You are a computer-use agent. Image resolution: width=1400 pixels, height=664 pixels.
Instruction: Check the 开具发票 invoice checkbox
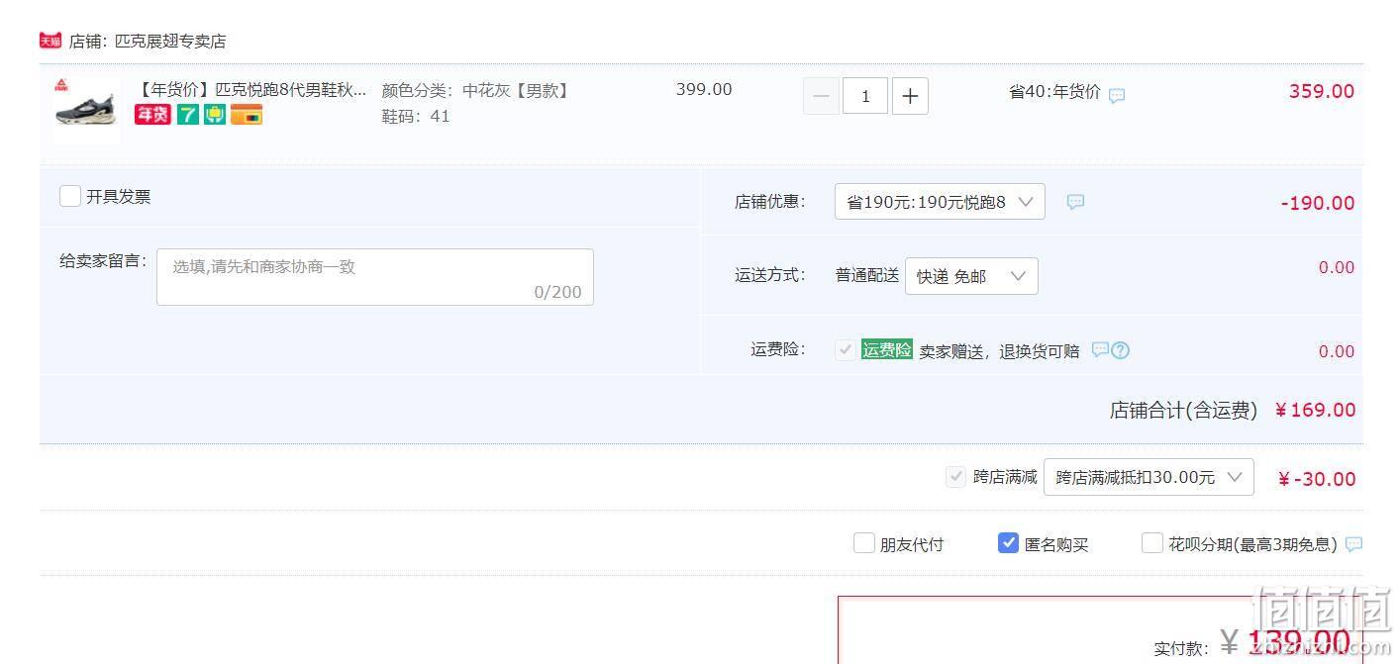[69, 196]
